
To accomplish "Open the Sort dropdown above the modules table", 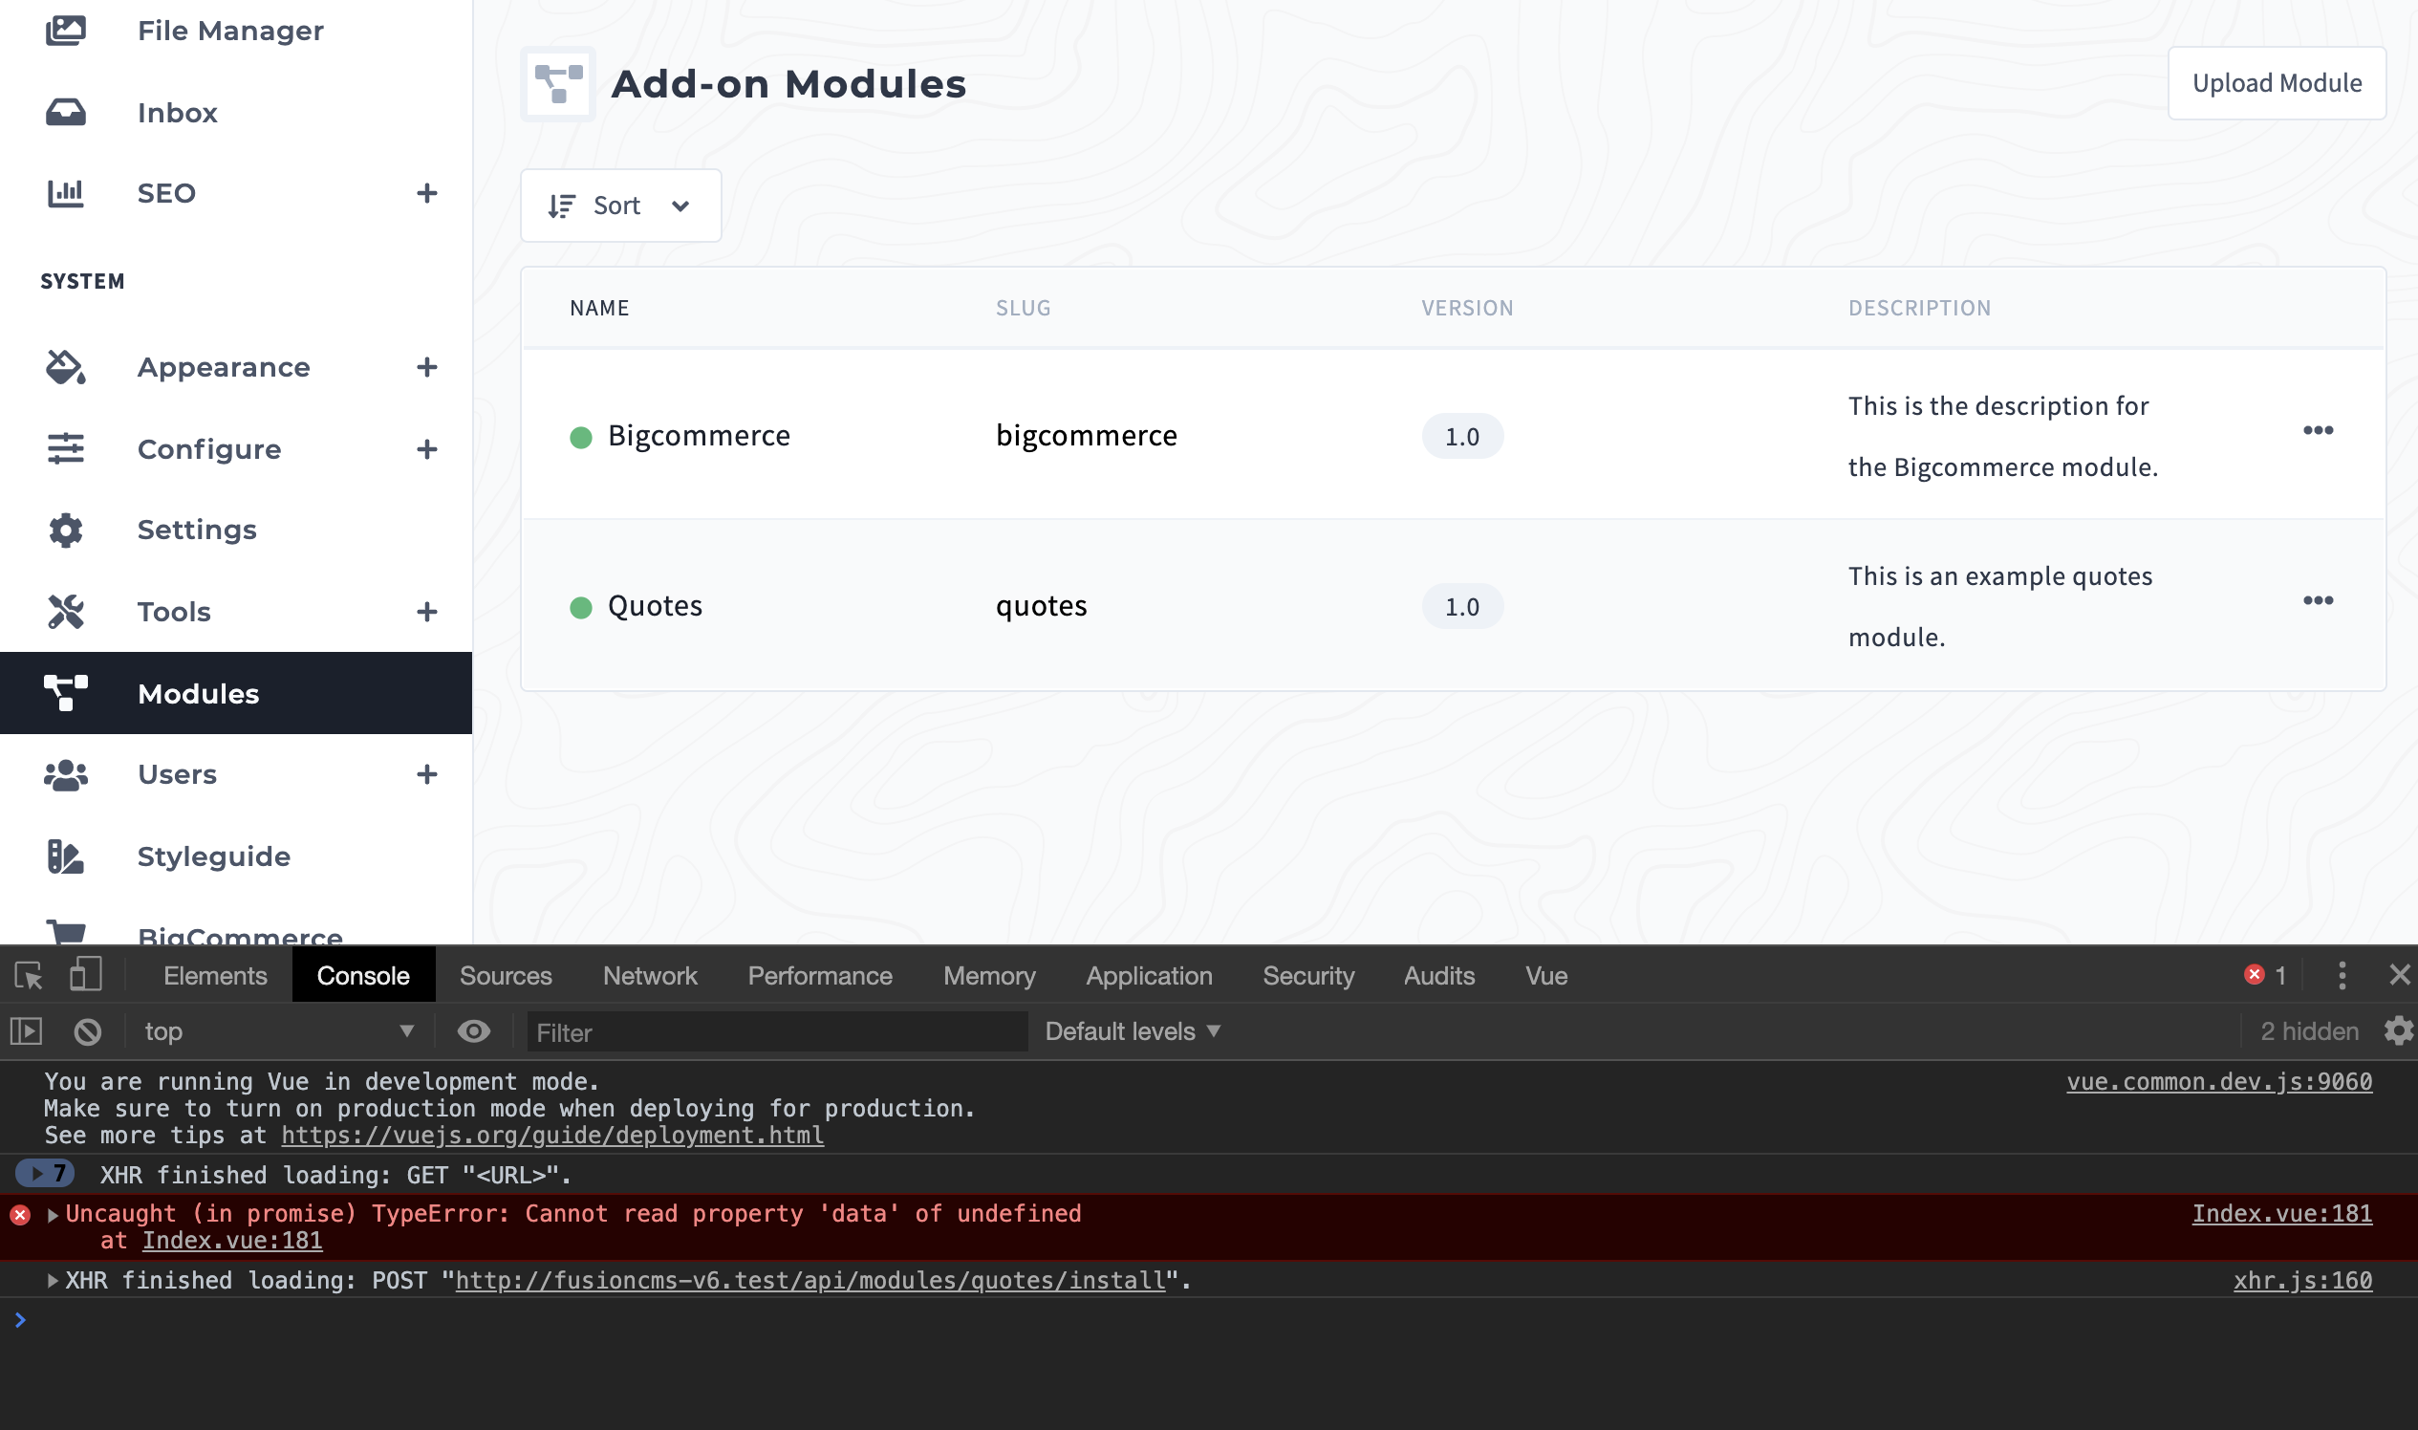I will click(x=619, y=205).
